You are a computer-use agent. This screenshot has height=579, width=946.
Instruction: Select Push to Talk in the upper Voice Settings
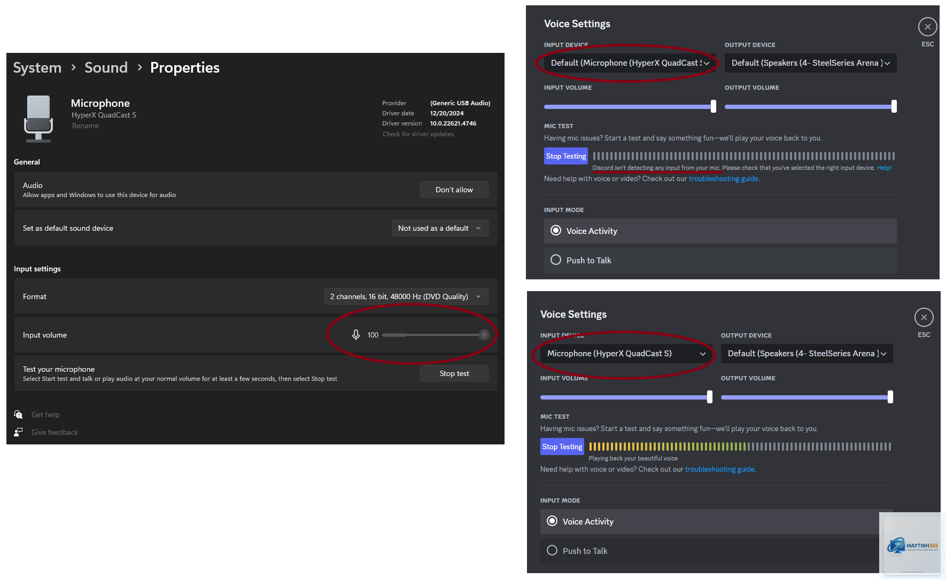(x=720, y=260)
